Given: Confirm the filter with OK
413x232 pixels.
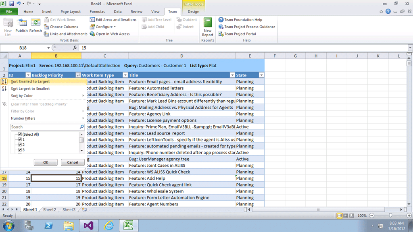Looking at the screenshot, I should tap(46, 163).
